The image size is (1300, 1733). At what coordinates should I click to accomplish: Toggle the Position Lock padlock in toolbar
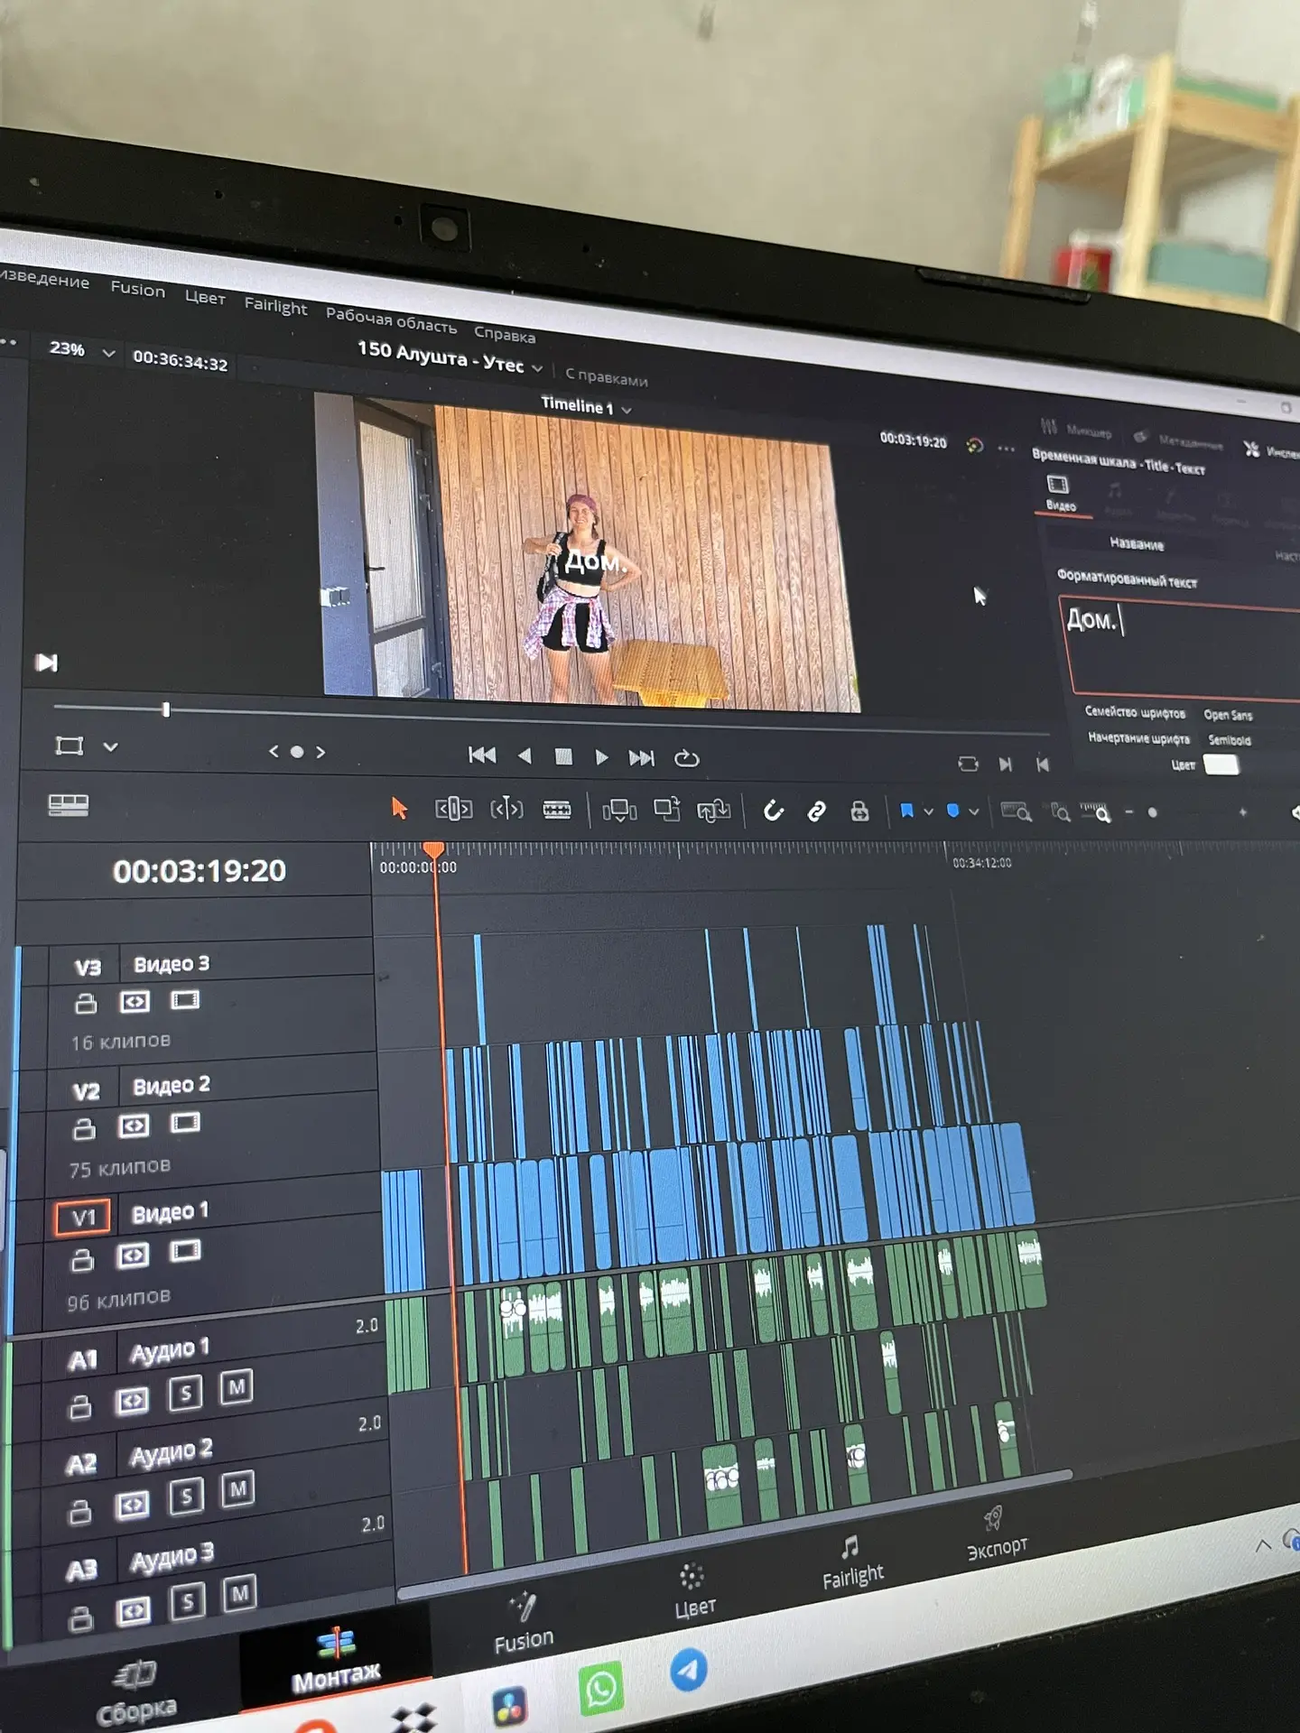(x=859, y=811)
